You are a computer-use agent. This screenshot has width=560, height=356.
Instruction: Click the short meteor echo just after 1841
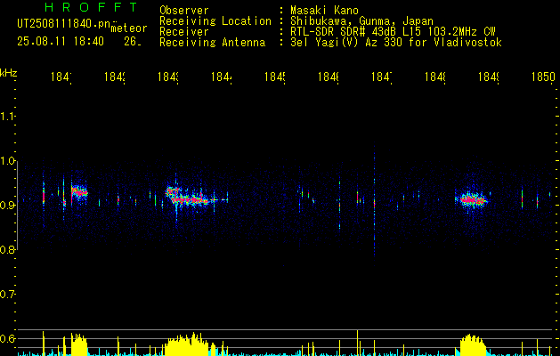tap(79, 191)
